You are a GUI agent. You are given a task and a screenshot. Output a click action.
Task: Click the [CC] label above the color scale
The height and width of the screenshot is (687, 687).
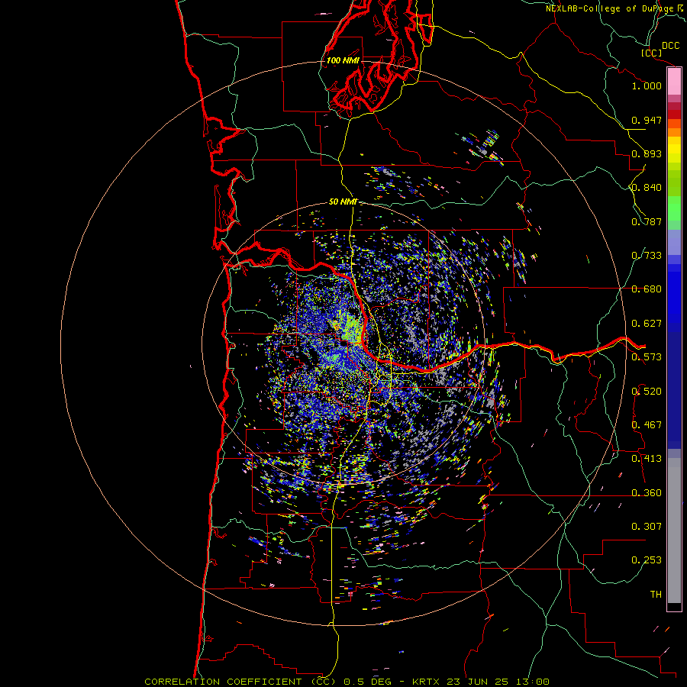pos(652,53)
